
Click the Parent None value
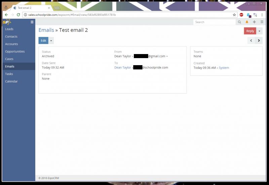[46, 79]
